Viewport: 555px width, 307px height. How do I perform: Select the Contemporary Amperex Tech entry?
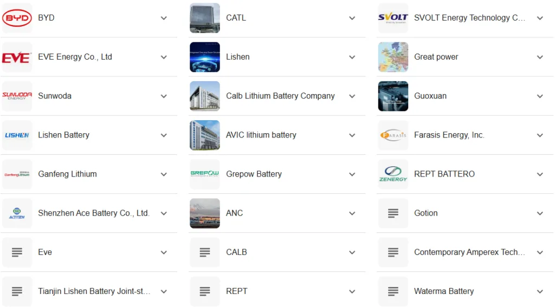465,252
